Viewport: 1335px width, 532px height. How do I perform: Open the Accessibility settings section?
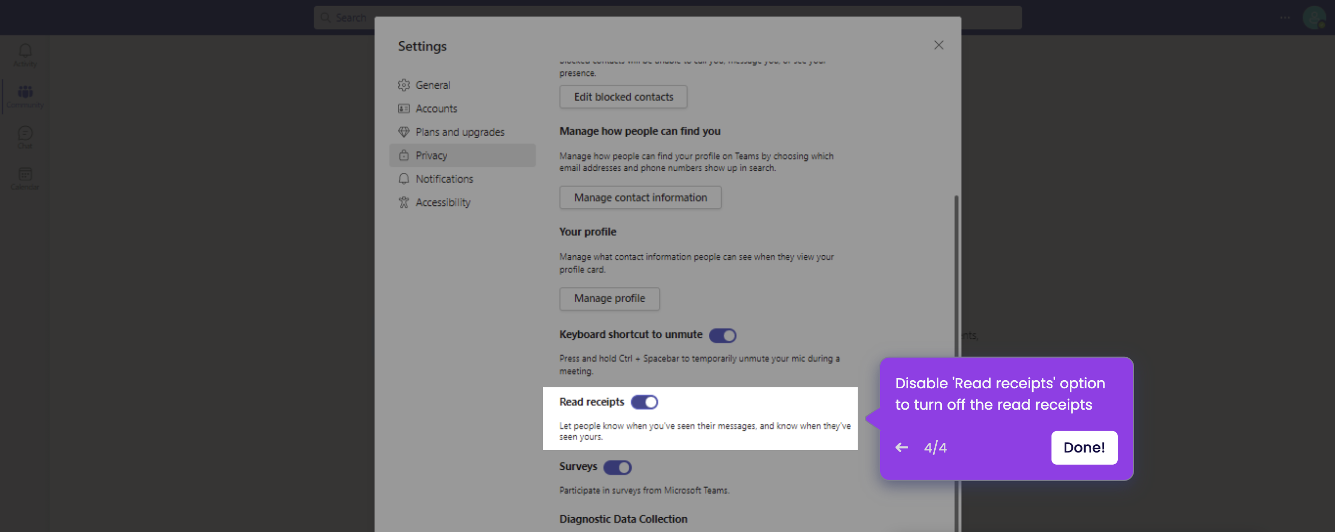[443, 202]
